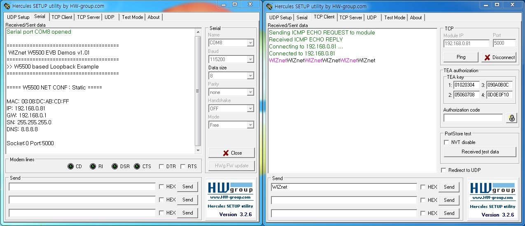Click 'Socket:0 Port:5000' log line
Viewport: 525px width, 226px height.
pos(30,143)
